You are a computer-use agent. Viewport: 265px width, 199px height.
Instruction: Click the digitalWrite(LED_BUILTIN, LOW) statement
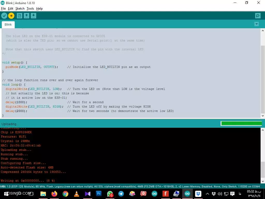click(34, 89)
